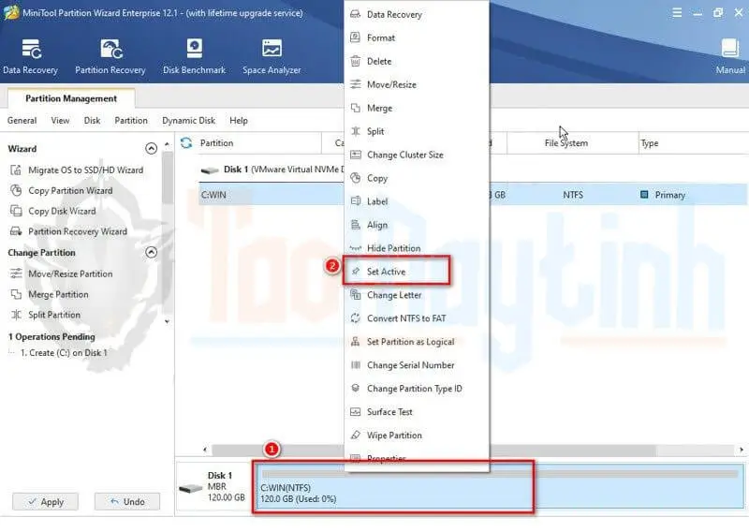Select Copy Disk Wizard in sidebar
Screen dimensions: 749x532
tap(62, 212)
